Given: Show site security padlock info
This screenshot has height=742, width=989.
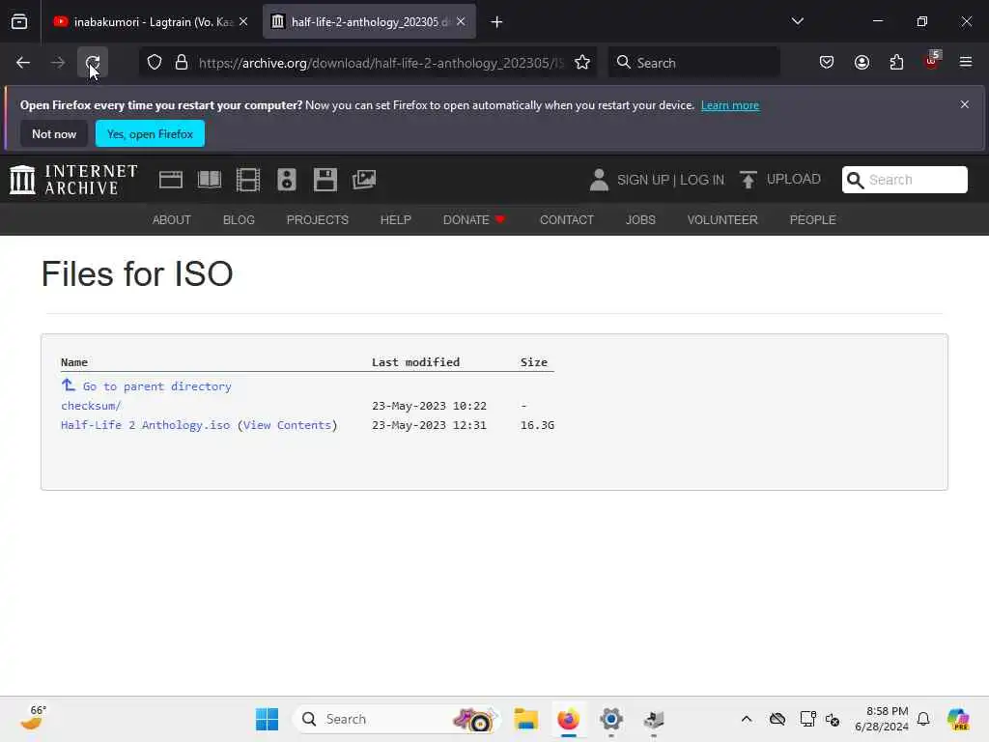Looking at the screenshot, I should click(x=182, y=63).
